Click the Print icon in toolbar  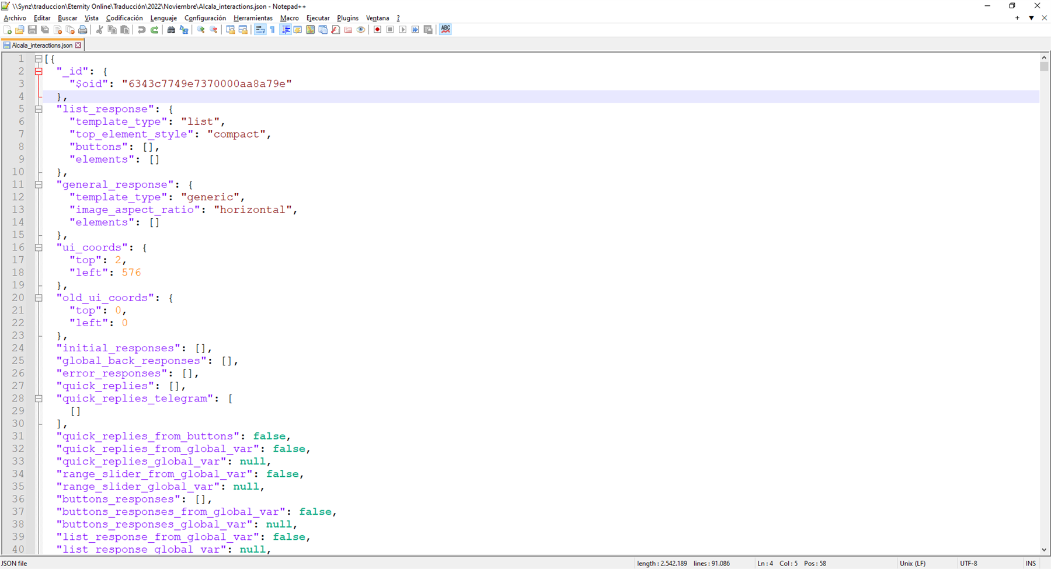tap(83, 30)
